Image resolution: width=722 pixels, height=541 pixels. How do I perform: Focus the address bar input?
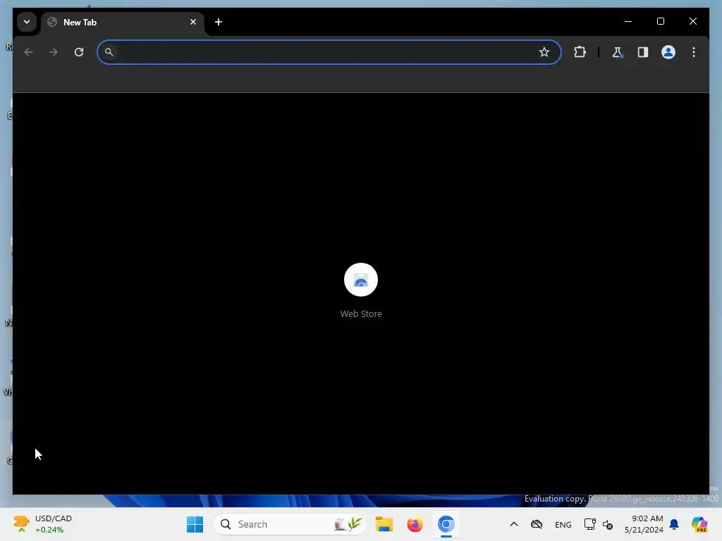click(x=329, y=52)
